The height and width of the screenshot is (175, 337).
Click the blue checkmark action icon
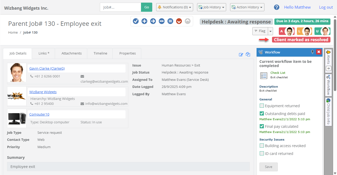[136, 21]
